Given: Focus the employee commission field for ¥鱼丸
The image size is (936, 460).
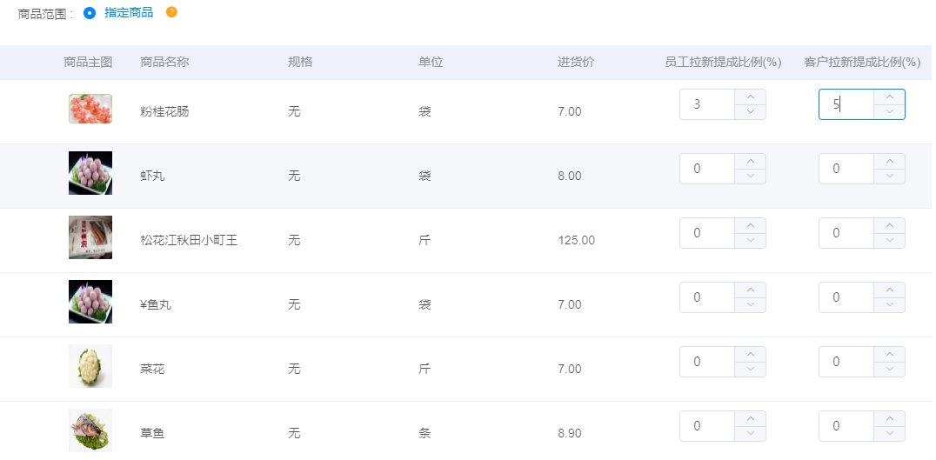Looking at the screenshot, I should tap(706, 297).
